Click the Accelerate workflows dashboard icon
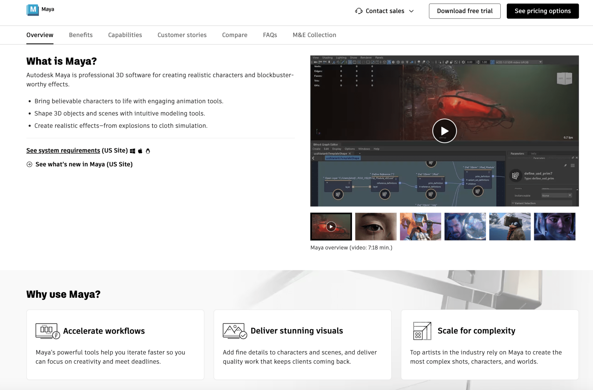Image resolution: width=593 pixels, height=390 pixels. pyautogui.click(x=46, y=331)
